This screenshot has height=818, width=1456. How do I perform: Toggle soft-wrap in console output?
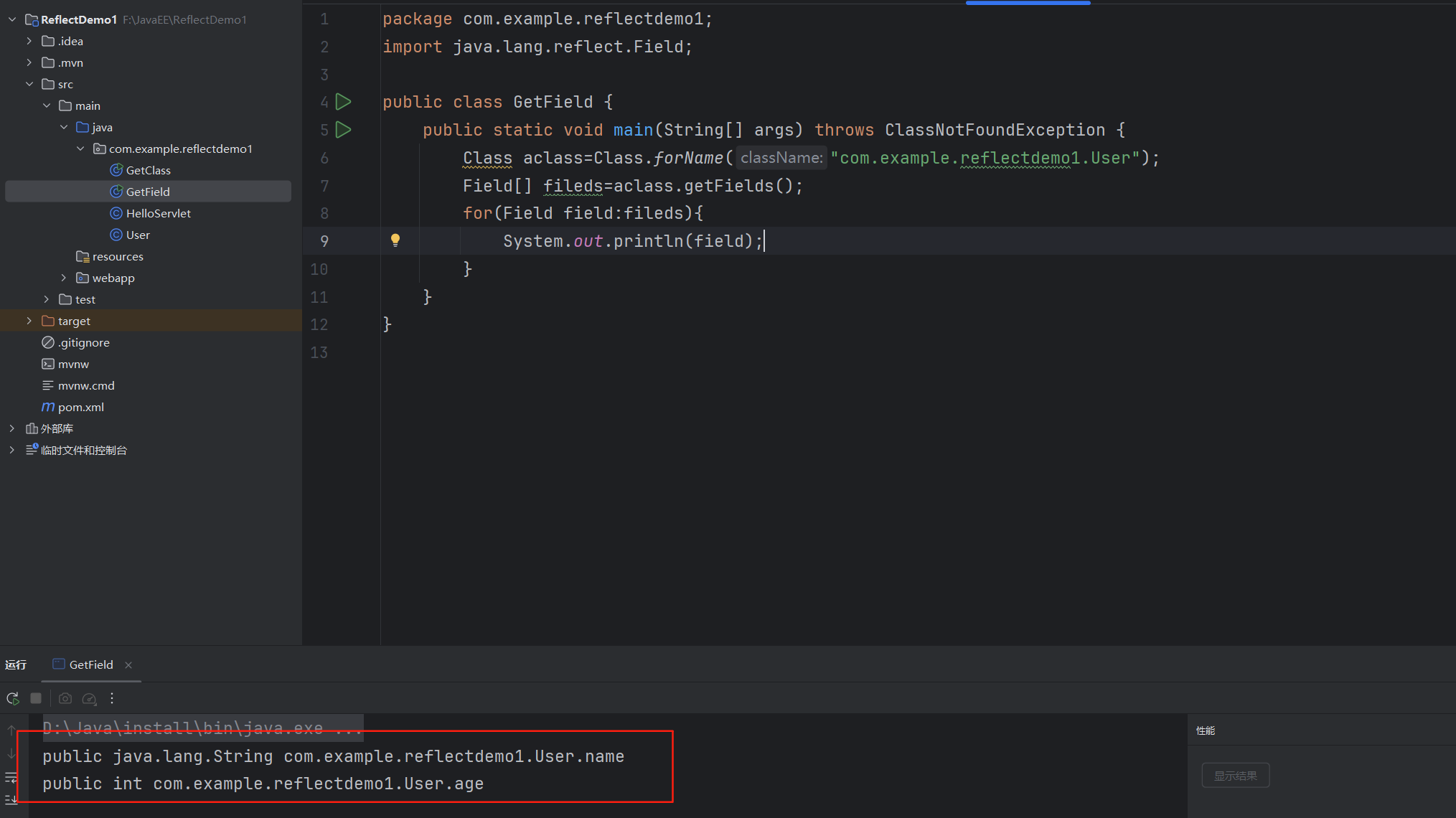[11, 777]
